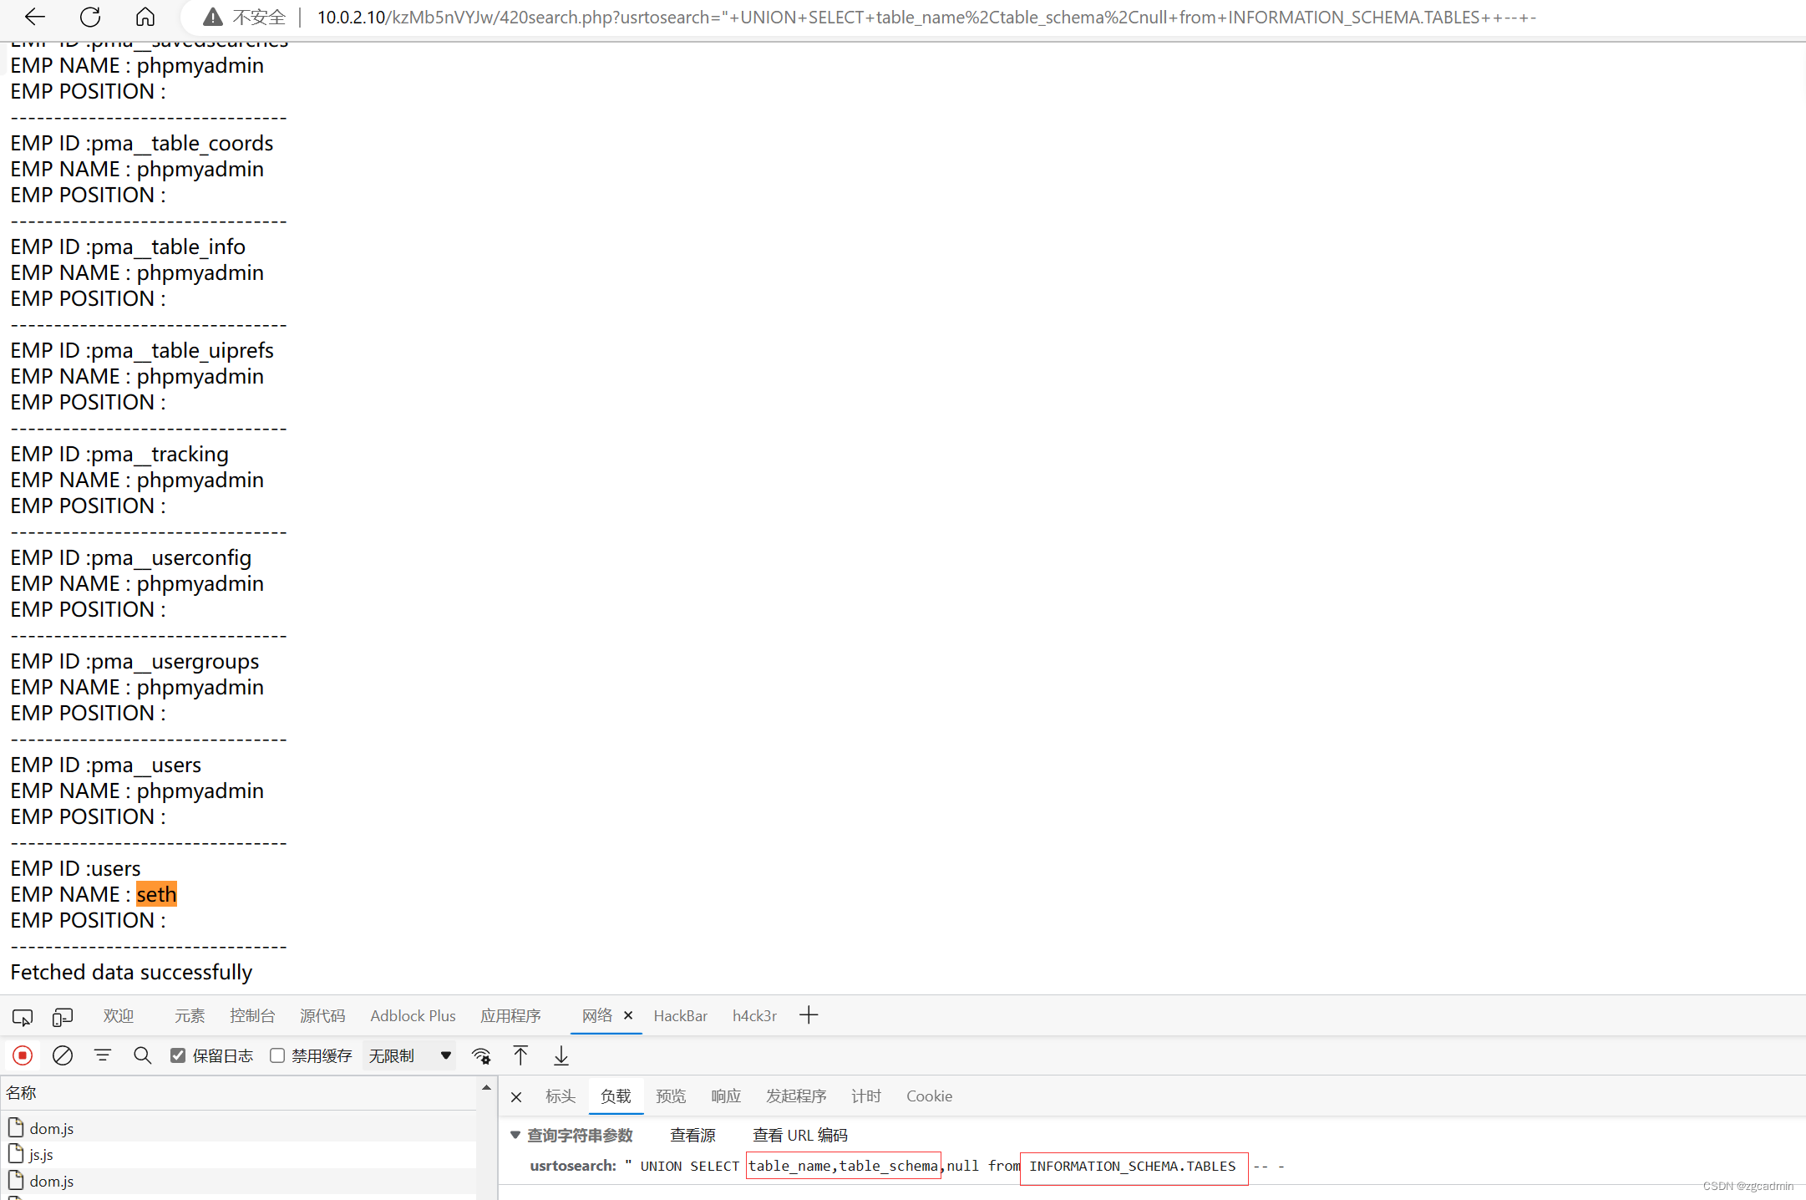1806x1200 pixels.
Task: Stop network recording with the red record button
Action: click(x=23, y=1055)
